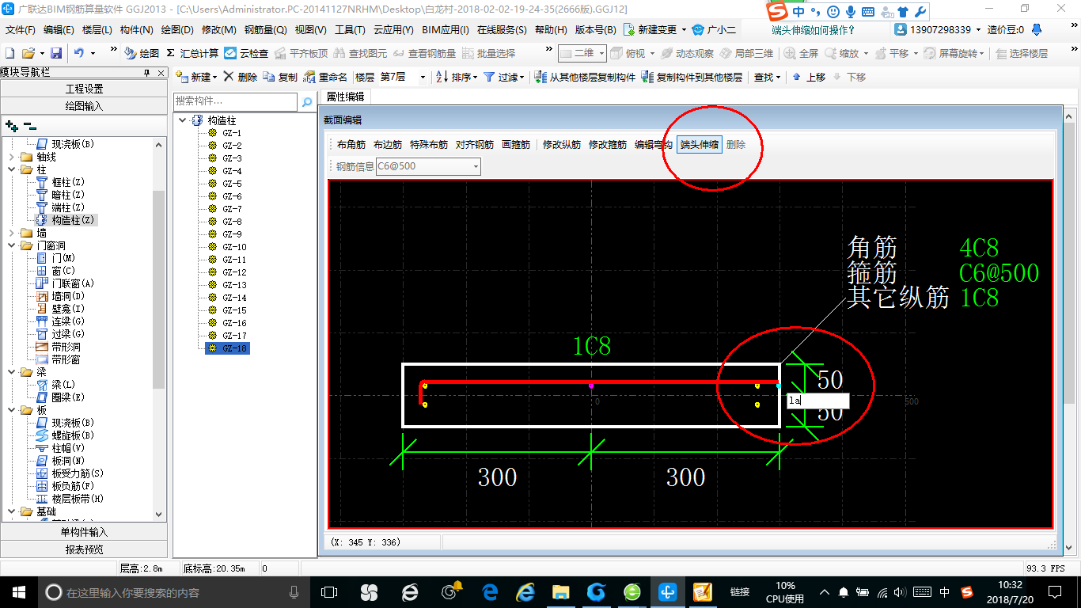Screen dimensions: 1081x608
Task: Open Windows Start menu
Action: (x=18, y=592)
